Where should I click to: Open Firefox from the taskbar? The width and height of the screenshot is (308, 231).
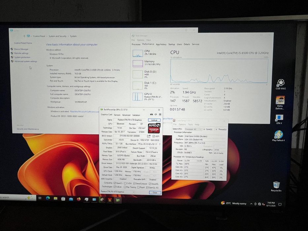coord(79,199)
